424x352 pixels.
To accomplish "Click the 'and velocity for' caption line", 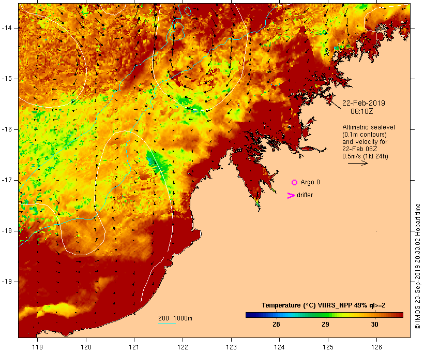I will coord(365,142).
